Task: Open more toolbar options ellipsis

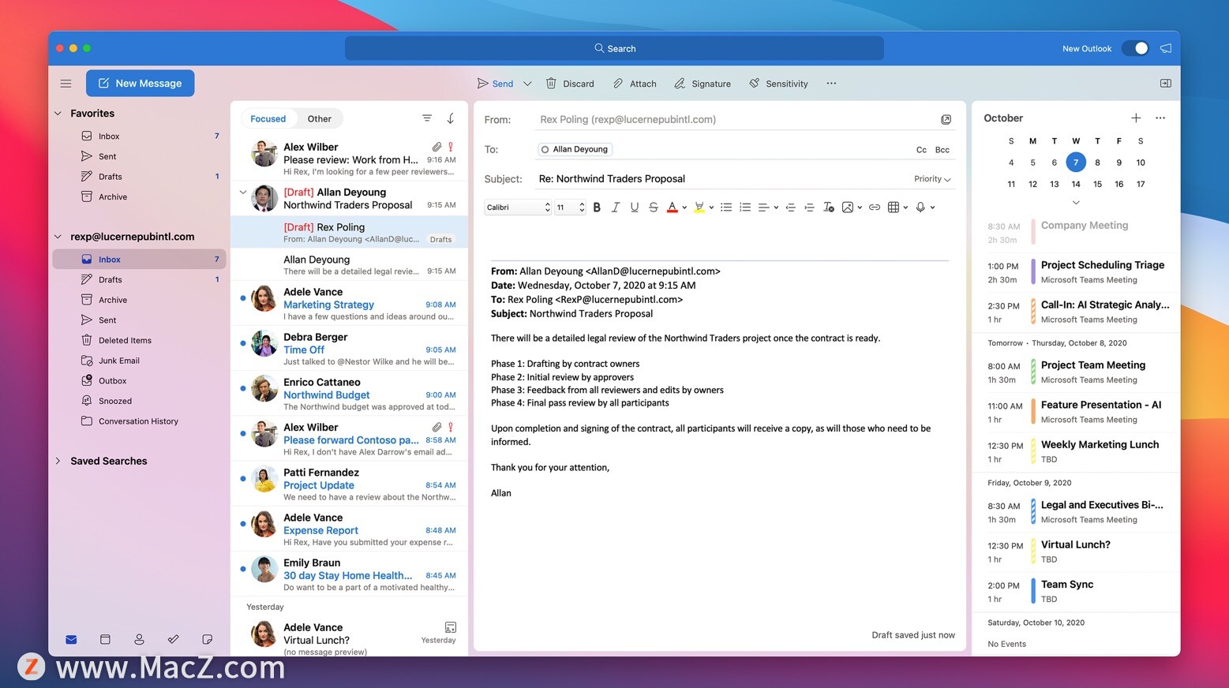Action: pyautogui.click(x=831, y=84)
